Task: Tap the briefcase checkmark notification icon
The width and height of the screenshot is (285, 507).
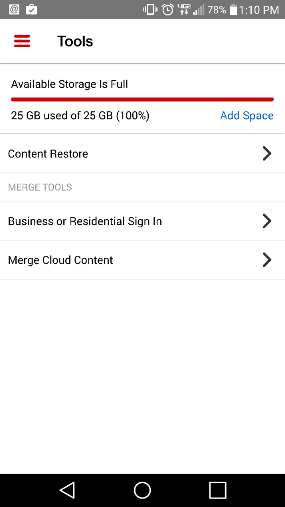Action: [31, 9]
